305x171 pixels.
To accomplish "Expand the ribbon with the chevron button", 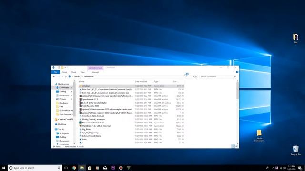I will (234, 72).
